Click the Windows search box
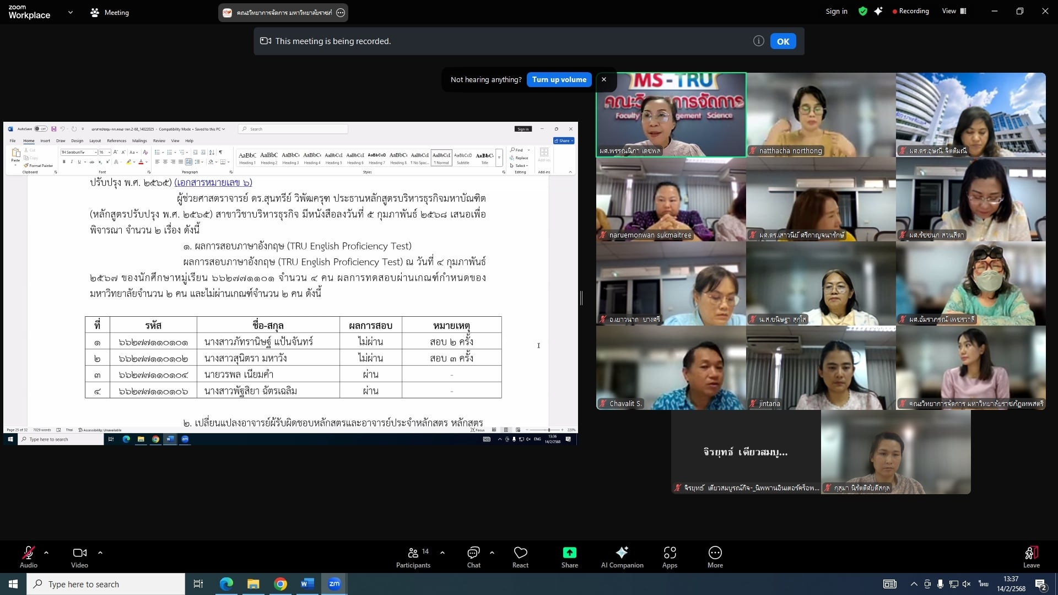The height and width of the screenshot is (595, 1058). pyautogui.click(x=106, y=584)
